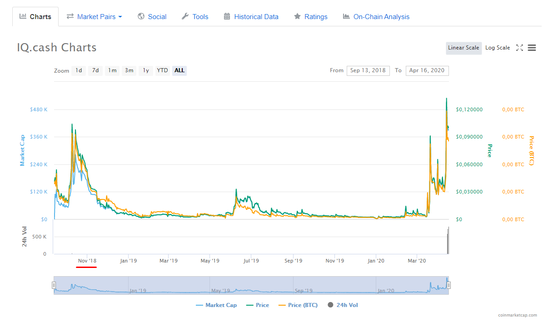
Task: Click the $480 K market cap axis label
Action: [39, 109]
